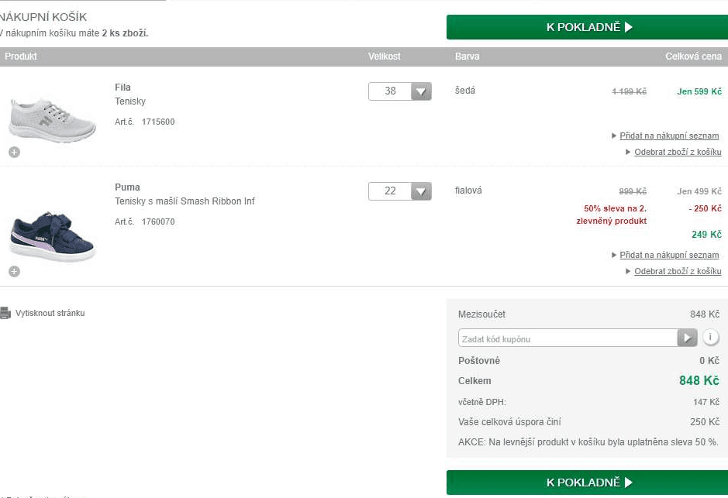Click the crossed-out 999 Kč price
The height and width of the screenshot is (498, 728).
pyautogui.click(x=633, y=191)
